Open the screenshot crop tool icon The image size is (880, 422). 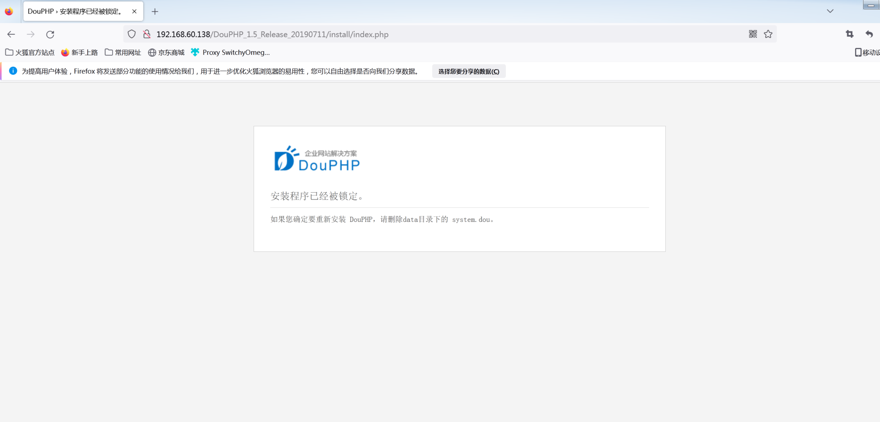tap(849, 34)
